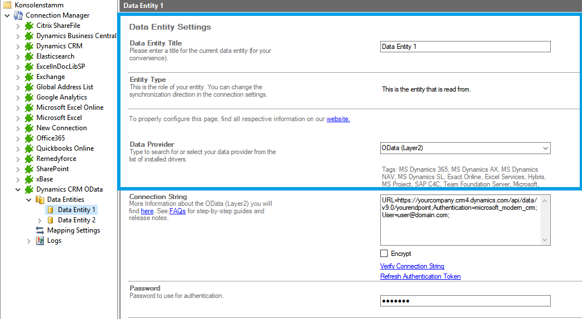Screen dimensions: 582x319
Task: Collapse the Dynamics CRM OData node
Action: click(x=18, y=189)
